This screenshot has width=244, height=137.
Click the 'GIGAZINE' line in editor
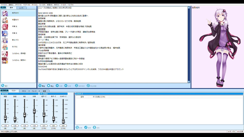(43, 67)
